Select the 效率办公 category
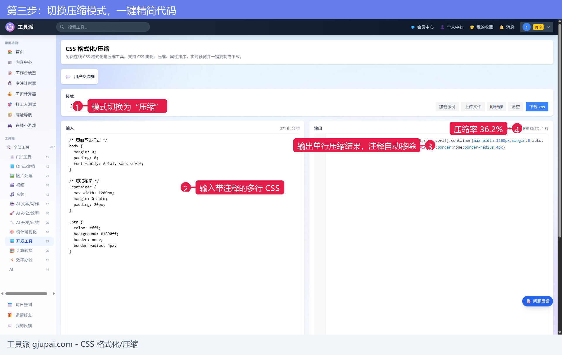The image size is (562, 355). coord(29,260)
